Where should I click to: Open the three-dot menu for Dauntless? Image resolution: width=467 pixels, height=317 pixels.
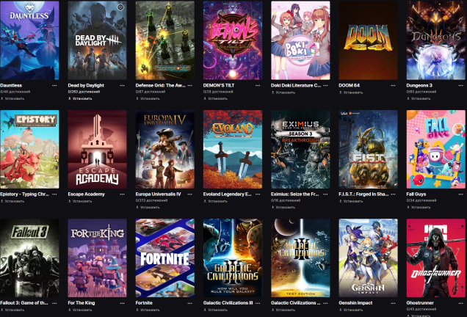pyautogui.click(x=55, y=85)
